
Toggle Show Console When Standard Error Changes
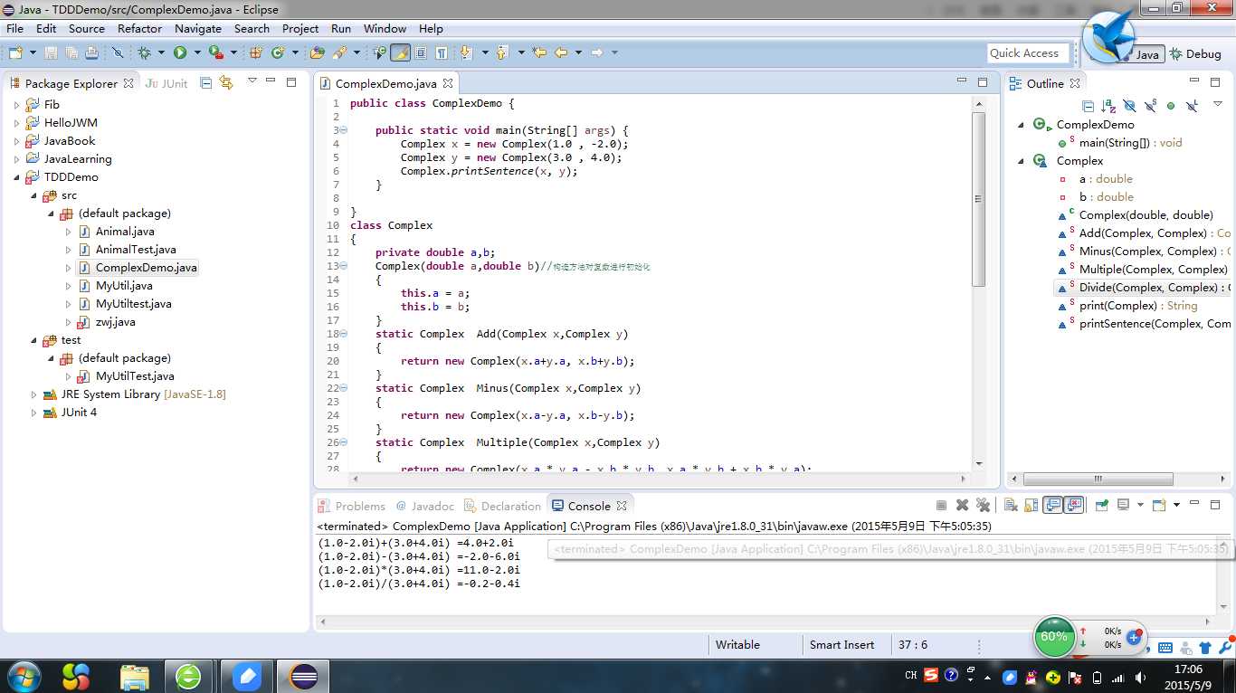click(1073, 505)
